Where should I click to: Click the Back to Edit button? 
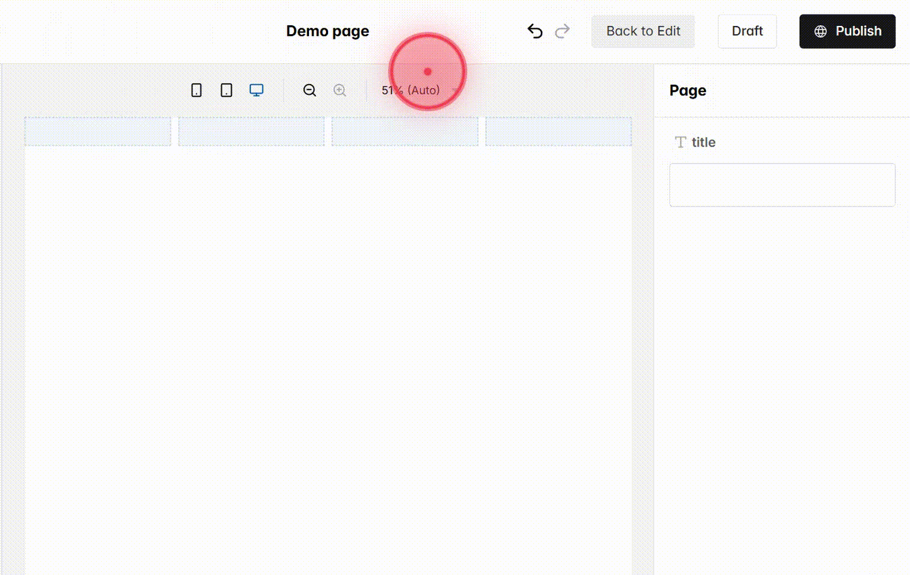[x=643, y=30]
